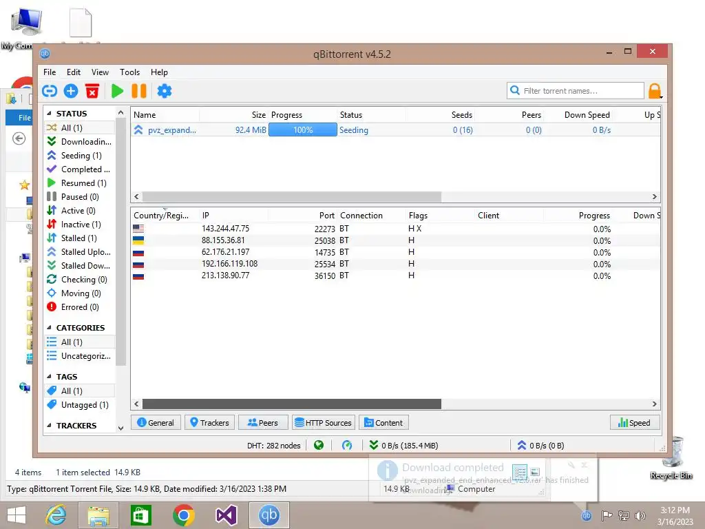Click the red Remove torrent icon

pyautogui.click(x=92, y=91)
